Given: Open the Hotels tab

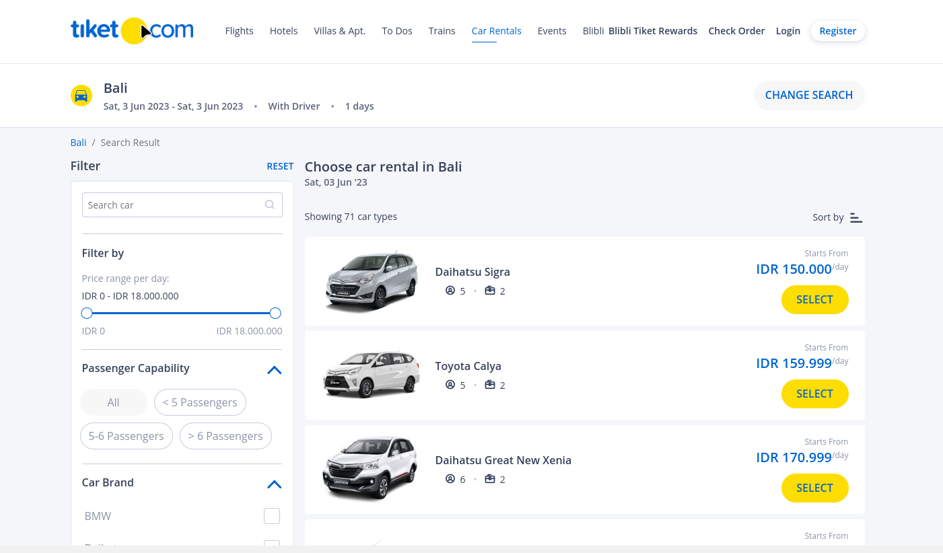Looking at the screenshot, I should pos(283,31).
